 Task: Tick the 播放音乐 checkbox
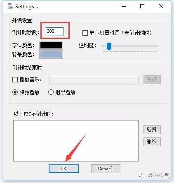click(15, 79)
